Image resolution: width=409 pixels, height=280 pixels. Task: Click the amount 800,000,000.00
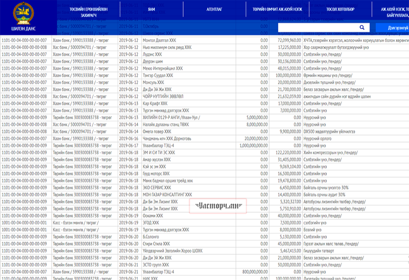tap(255, 272)
